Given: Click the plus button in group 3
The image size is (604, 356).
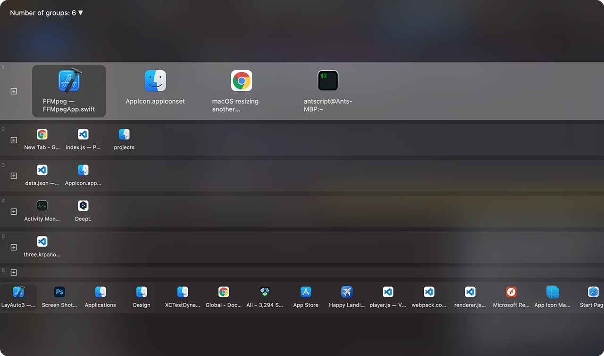Looking at the screenshot, I should pos(14,176).
